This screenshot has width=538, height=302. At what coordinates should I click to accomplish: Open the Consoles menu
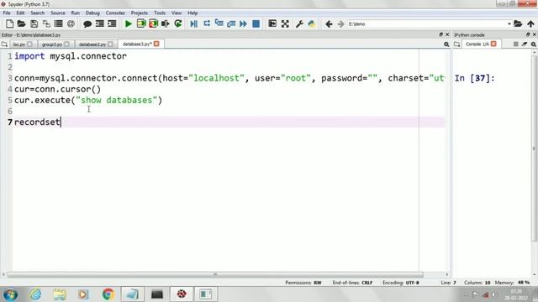pos(115,13)
